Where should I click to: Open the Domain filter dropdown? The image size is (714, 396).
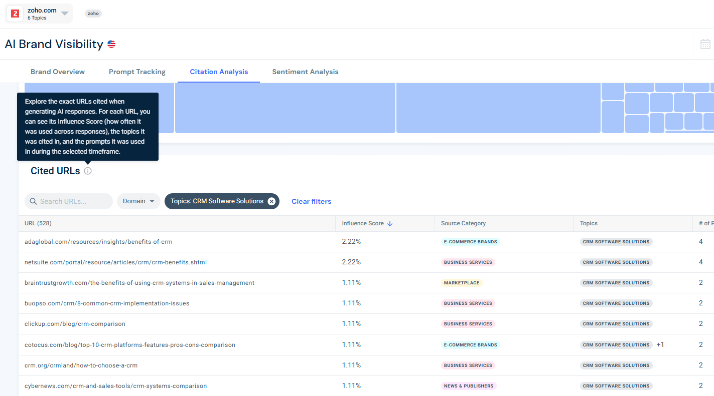[x=138, y=201]
